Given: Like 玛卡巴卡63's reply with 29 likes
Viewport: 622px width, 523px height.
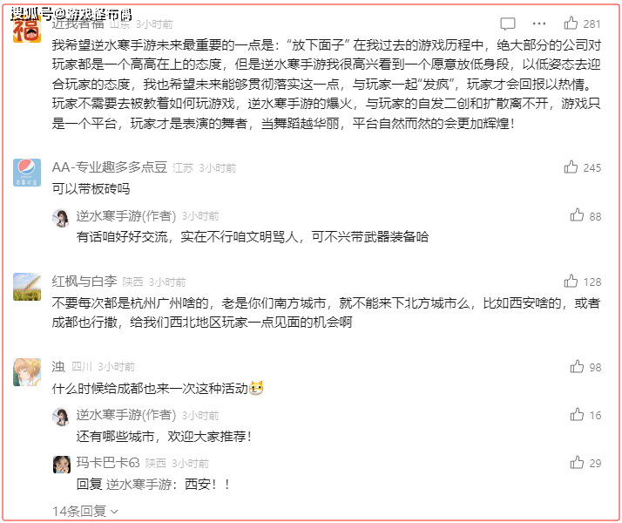Looking at the screenshot, I should (x=577, y=463).
